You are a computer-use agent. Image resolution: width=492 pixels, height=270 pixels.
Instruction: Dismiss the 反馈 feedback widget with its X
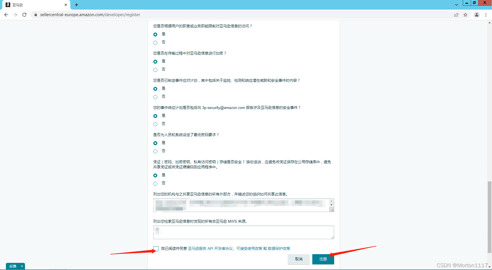22,266
